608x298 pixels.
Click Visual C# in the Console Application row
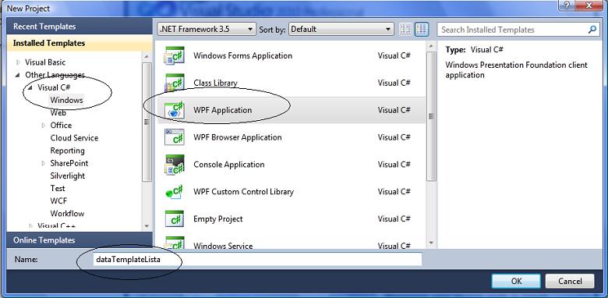click(394, 165)
